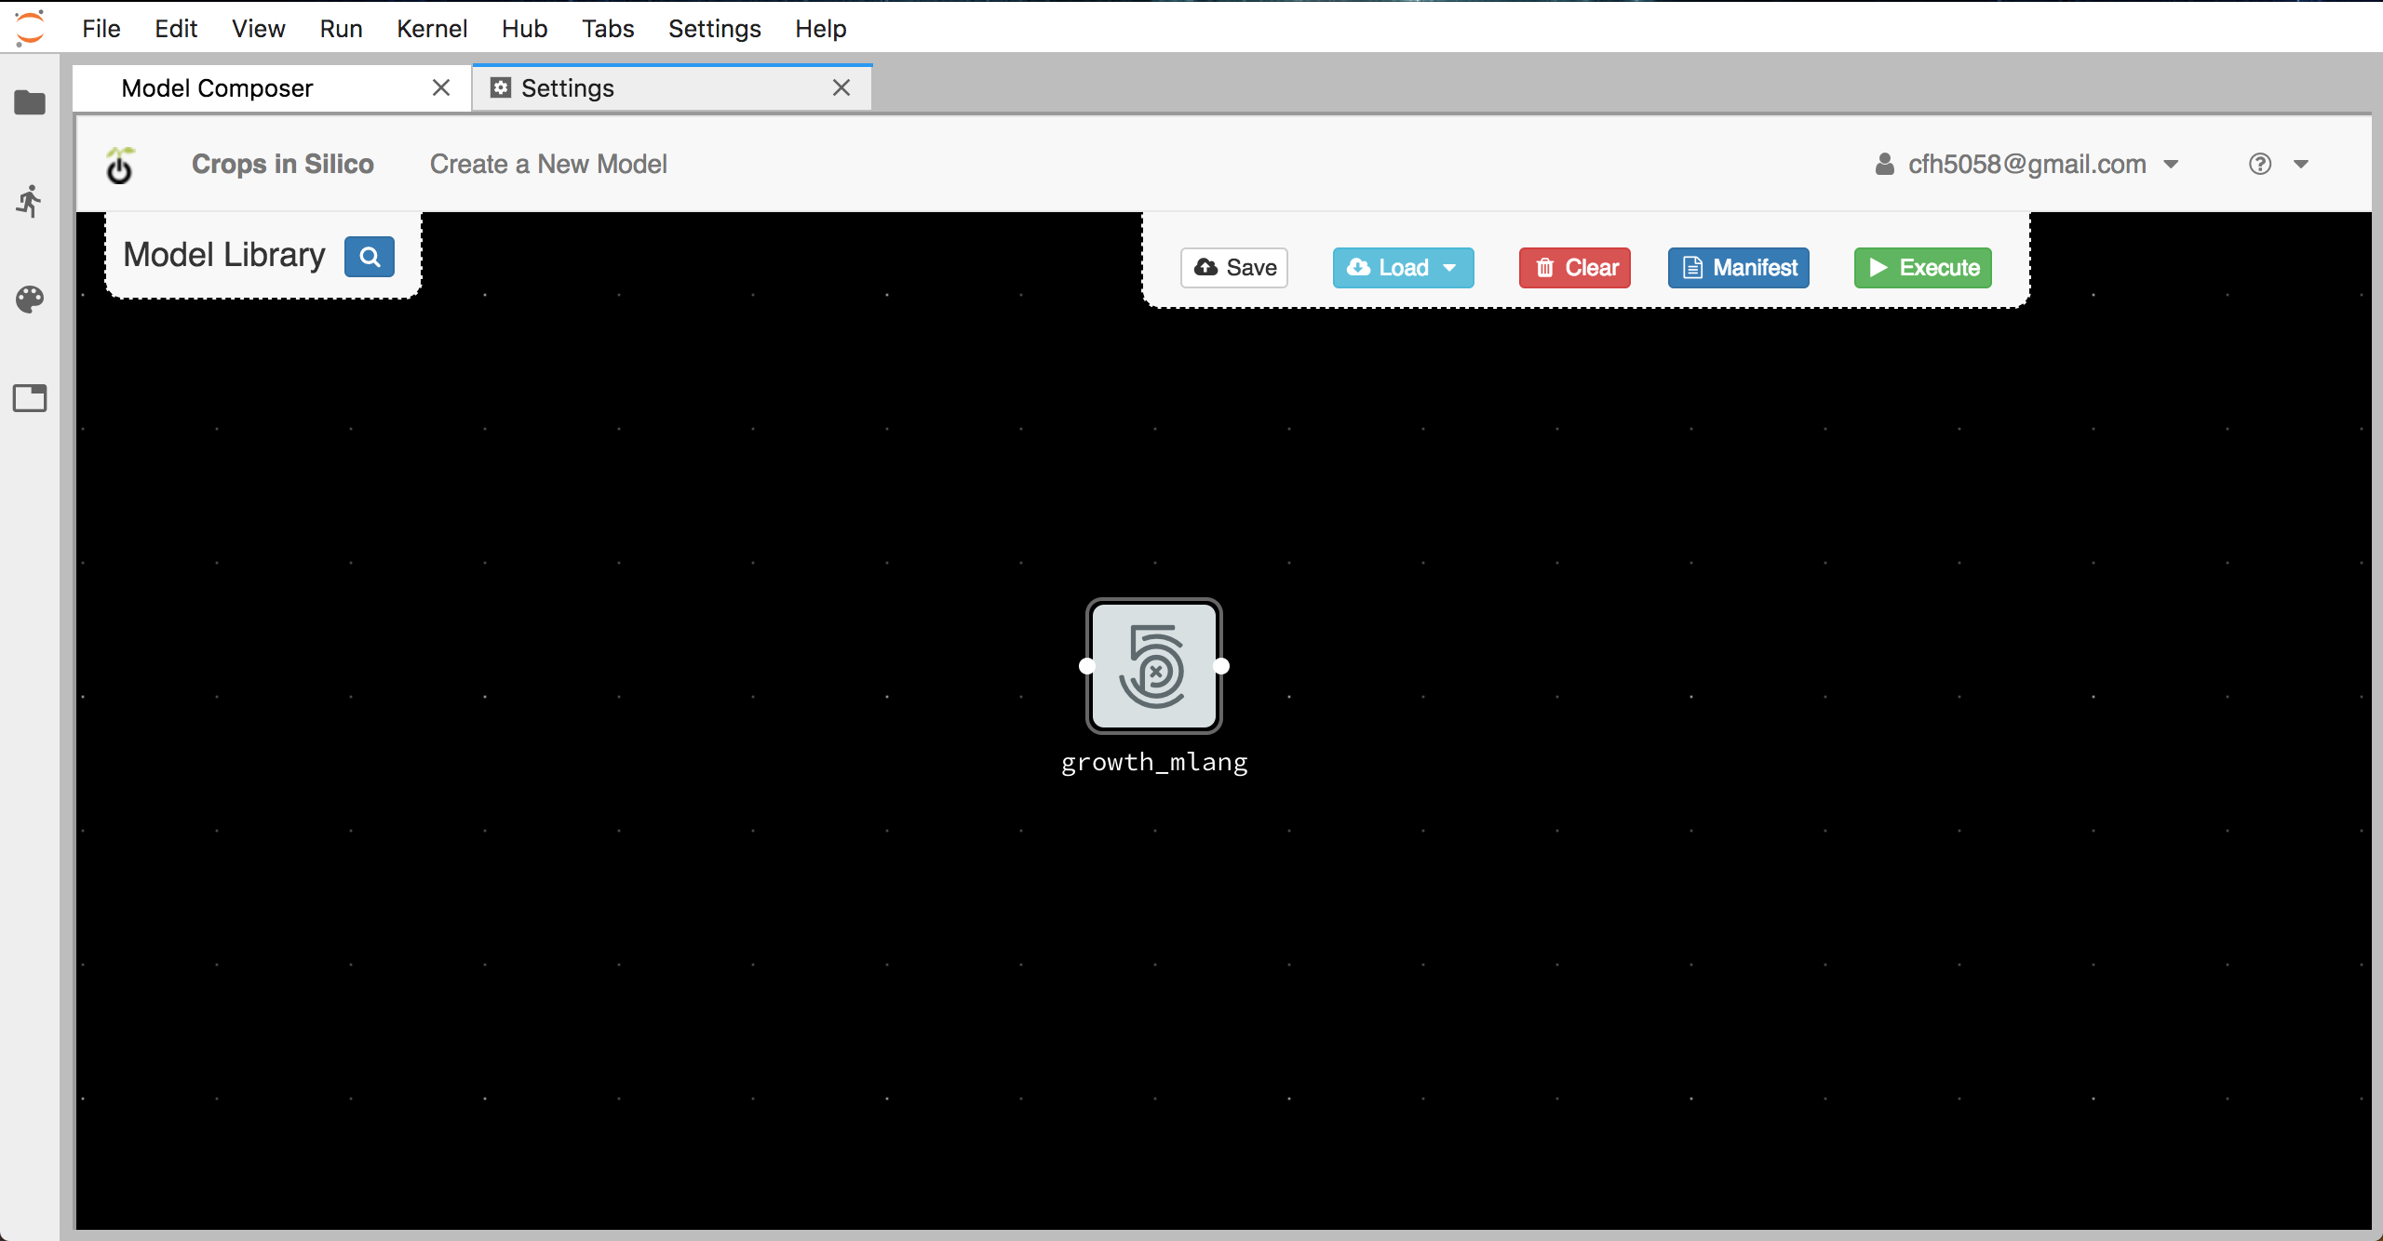Switch to the Model Composer tab

272,88
